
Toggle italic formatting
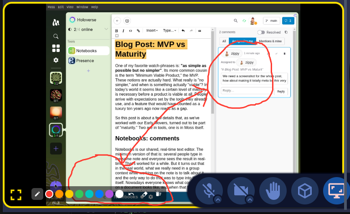click(x=123, y=31)
